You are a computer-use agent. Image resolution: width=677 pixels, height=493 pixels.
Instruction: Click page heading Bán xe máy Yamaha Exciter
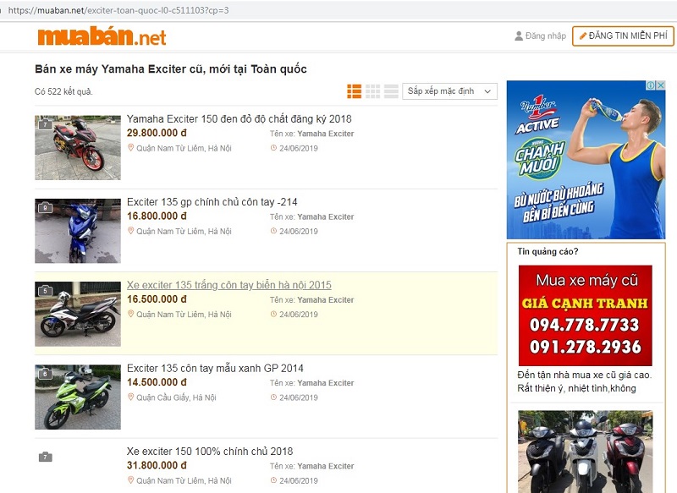[171, 69]
